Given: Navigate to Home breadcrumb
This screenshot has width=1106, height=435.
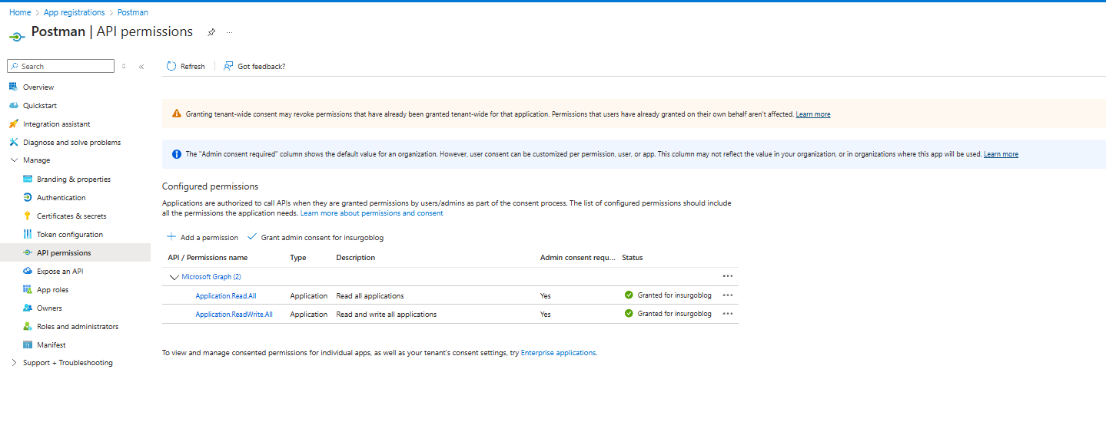Looking at the screenshot, I should pos(20,12).
